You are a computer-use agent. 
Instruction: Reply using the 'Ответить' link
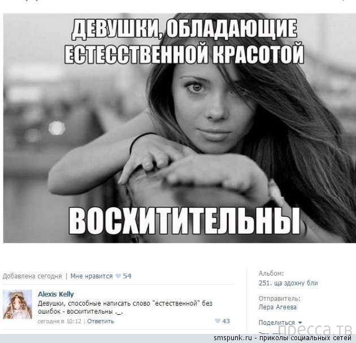[101, 321]
